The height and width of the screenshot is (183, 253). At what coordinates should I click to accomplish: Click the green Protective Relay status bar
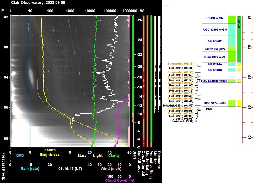[151, 79]
